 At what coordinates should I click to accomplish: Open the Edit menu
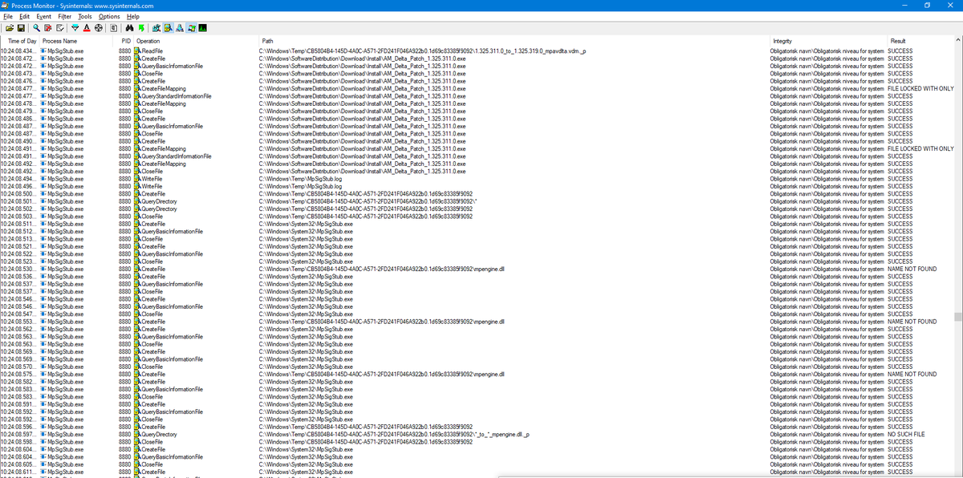25,16
